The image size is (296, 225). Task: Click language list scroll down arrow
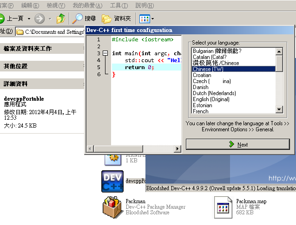click(279, 109)
